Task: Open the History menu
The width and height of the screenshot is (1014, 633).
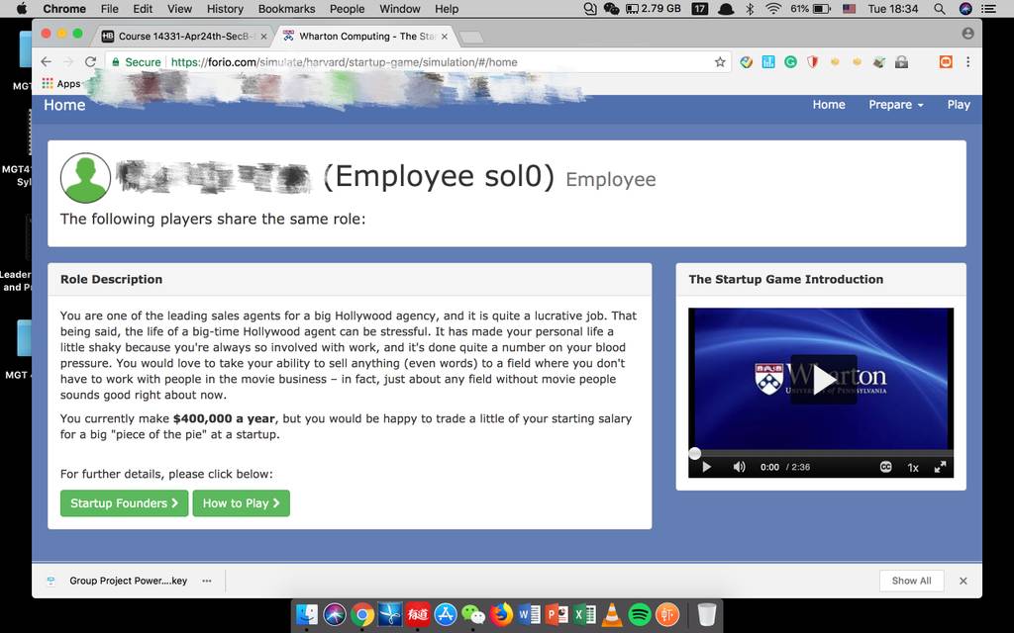Action: [x=225, y=8]
